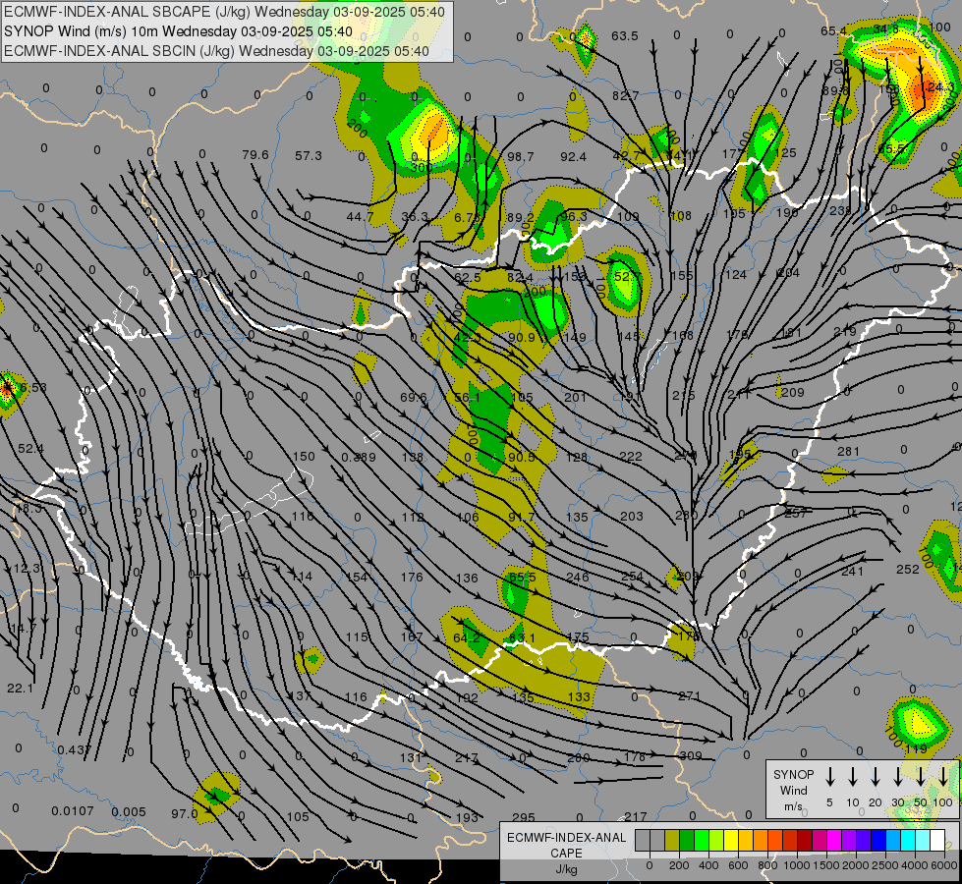This screenshot has width=962, height=884.
Task: Click the map value 271
Action: tap(690, 695)
